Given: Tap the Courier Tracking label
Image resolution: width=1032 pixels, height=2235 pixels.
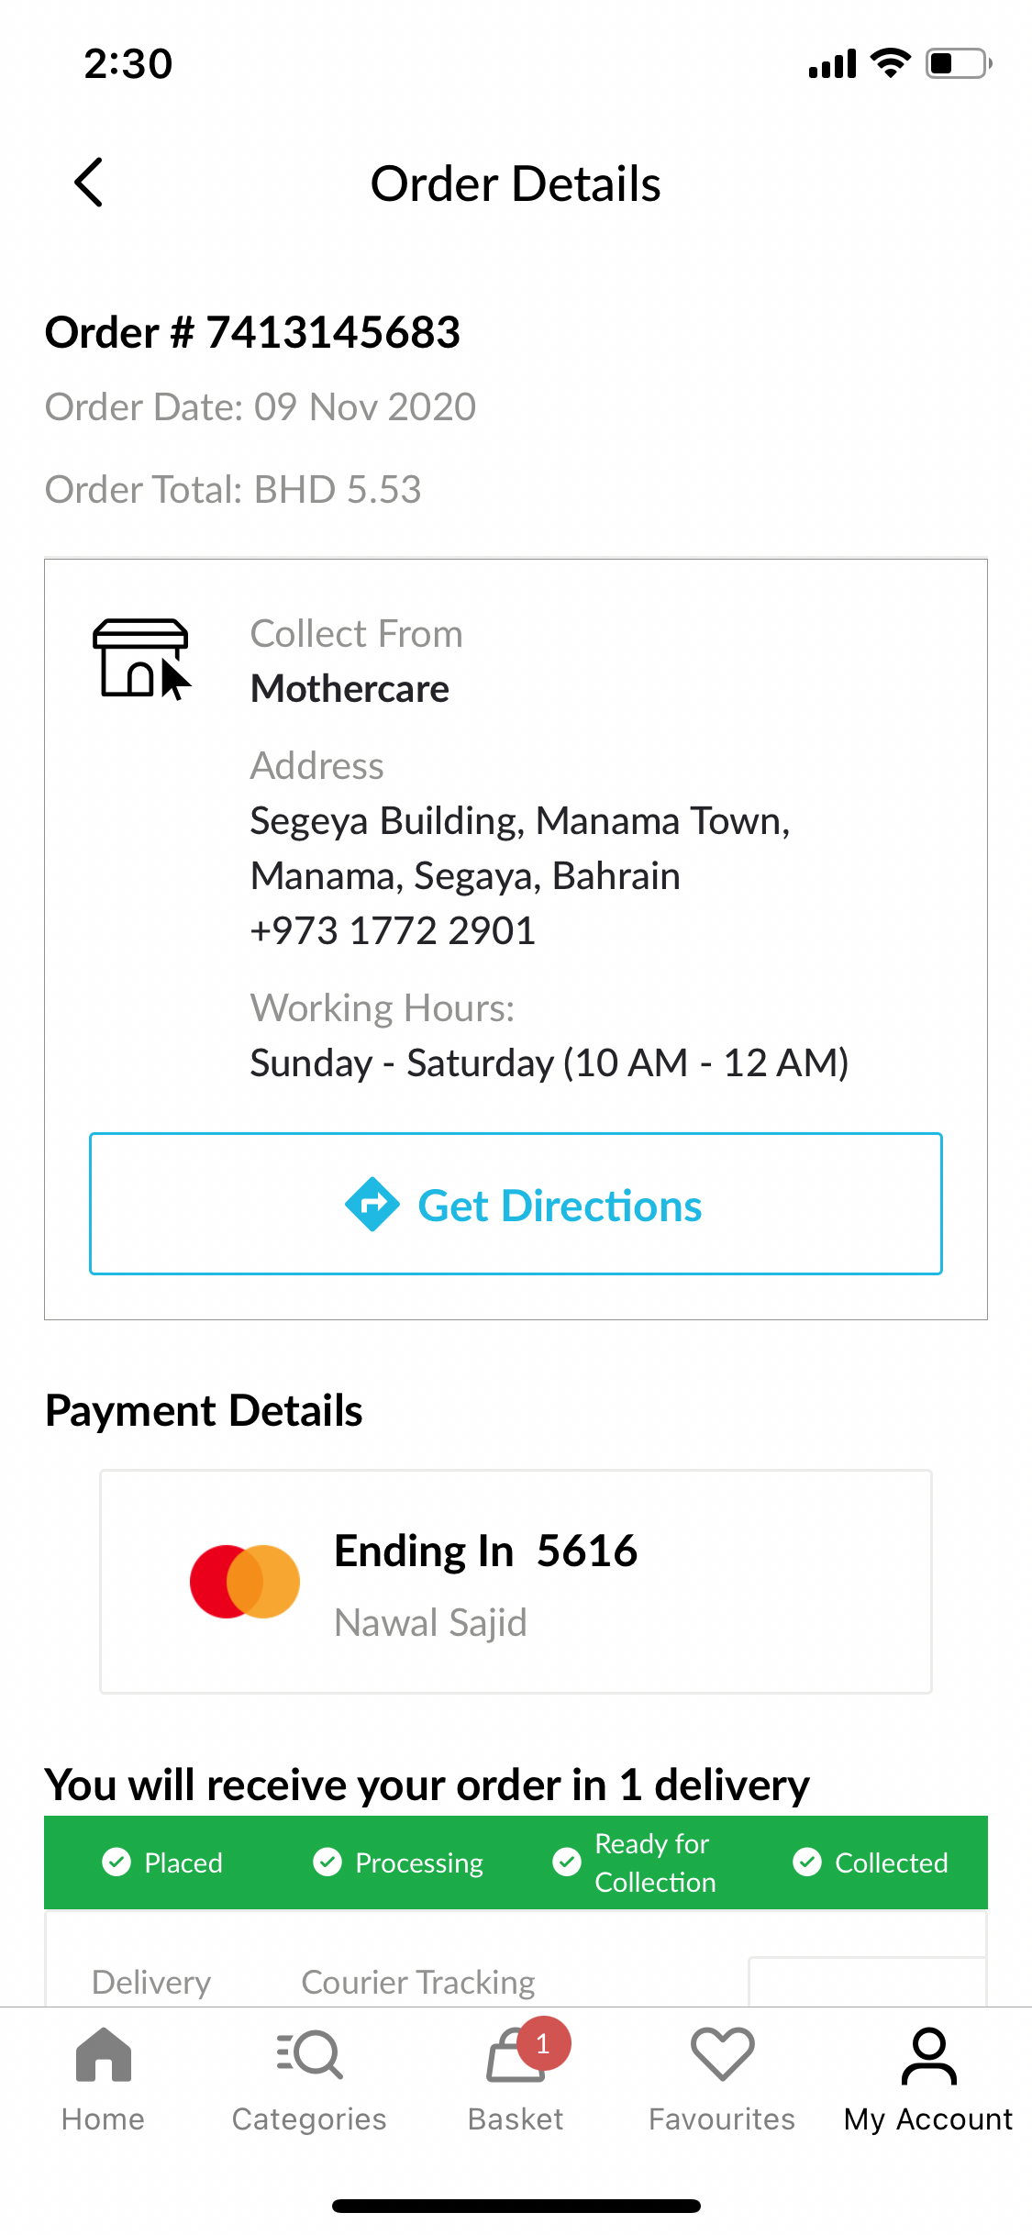Looking at the screenshot, I should click(418, 1982).
